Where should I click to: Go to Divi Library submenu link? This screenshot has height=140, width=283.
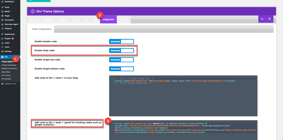(x=7, y=75)
